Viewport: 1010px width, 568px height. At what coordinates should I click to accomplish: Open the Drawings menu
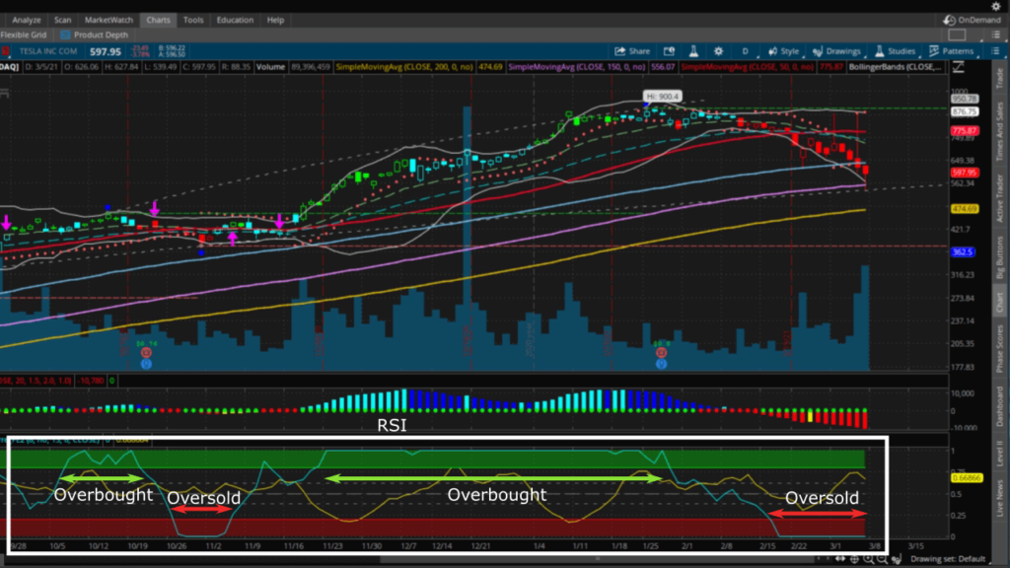tap(836, 51)
